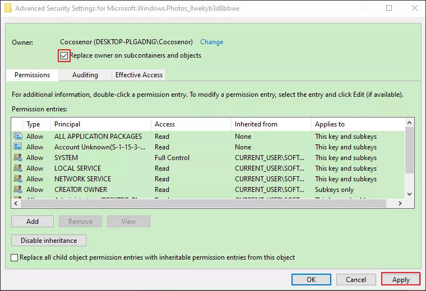The width and height of the screenshot is (426, 291).
Task: Click the Add button
Action: [x=33, y=221]
